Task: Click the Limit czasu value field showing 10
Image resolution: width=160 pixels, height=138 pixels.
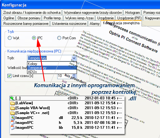Action: pyautogui.click(x=64, y=76)
